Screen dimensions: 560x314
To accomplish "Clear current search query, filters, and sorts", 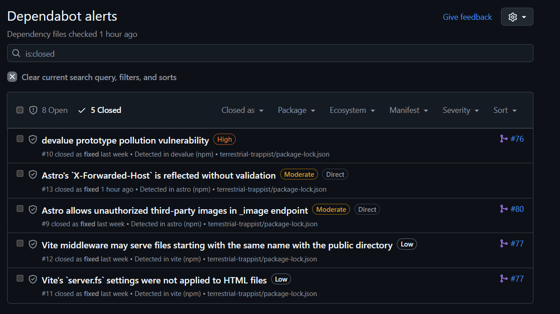I will coord(92,77).
